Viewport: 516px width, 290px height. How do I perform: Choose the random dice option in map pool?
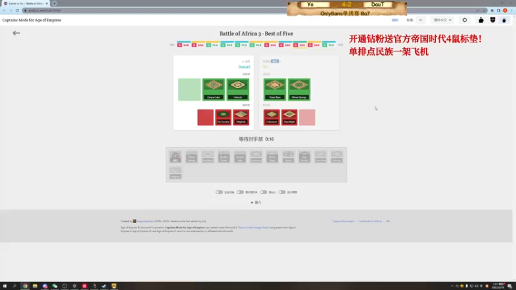175,157
